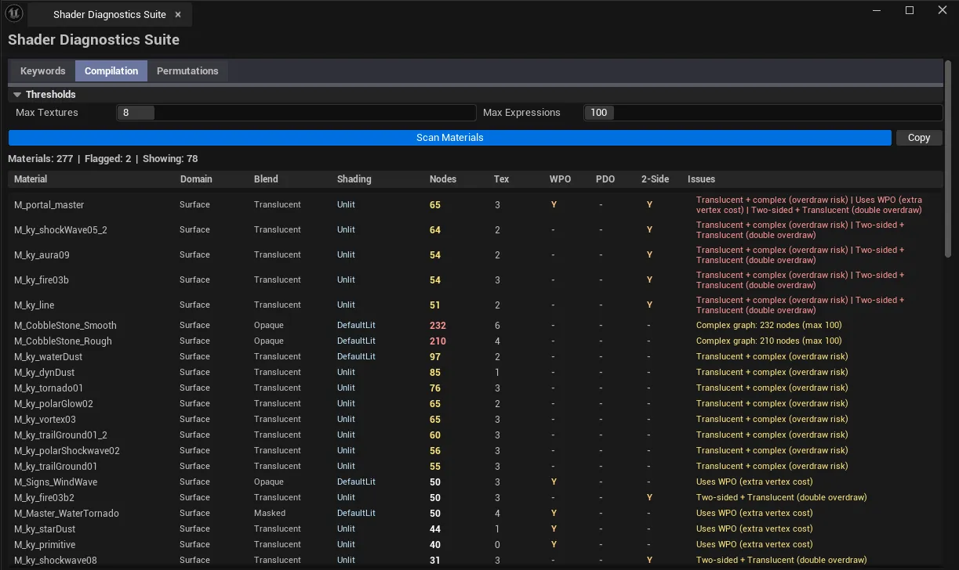
Task: Click the 232 node count value
Action: point(438,326)
